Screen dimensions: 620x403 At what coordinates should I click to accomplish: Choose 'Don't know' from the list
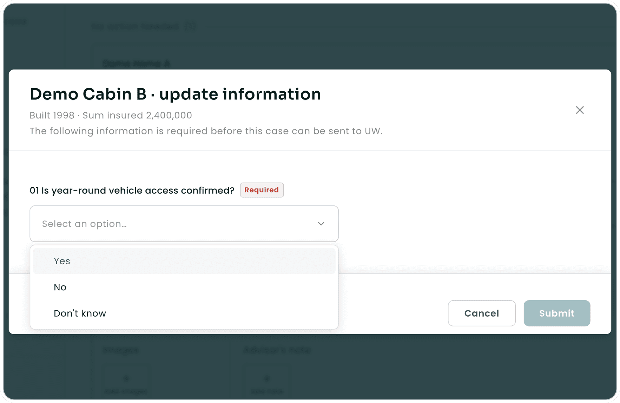[184, 313]
